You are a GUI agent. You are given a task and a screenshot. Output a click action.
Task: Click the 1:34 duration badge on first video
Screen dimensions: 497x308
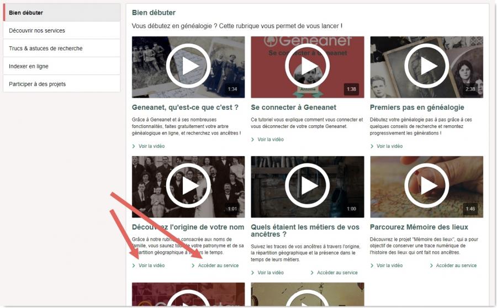coord(232,89)
